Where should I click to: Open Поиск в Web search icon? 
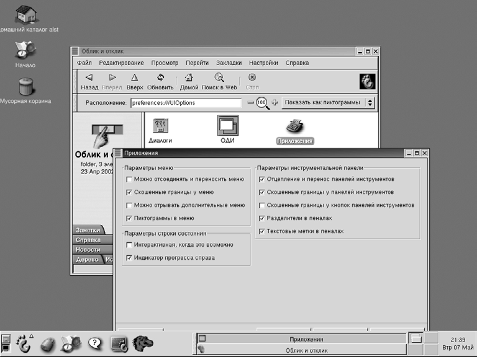pos(219,78)
